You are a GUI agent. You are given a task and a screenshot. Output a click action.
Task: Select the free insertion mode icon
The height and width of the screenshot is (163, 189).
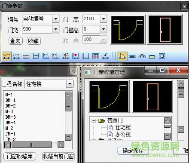point(7,56)
